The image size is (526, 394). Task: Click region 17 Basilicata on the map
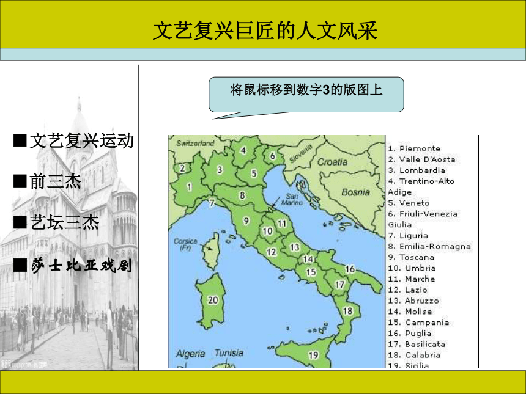tap(340, 285)
